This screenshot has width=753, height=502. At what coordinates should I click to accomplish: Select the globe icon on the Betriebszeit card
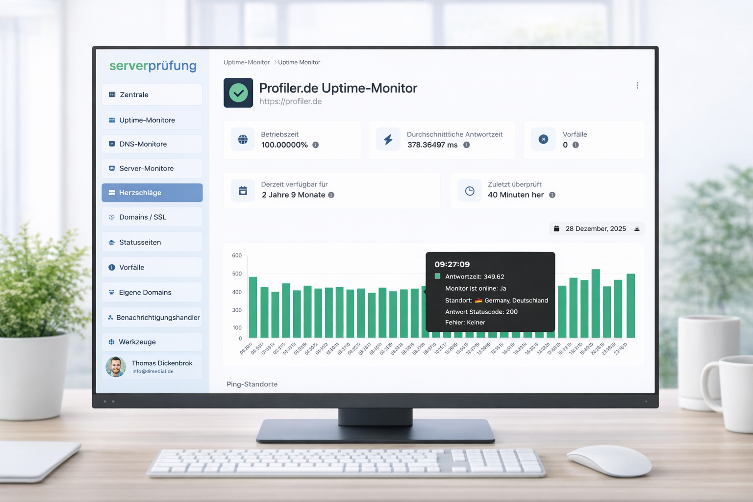click(x=243, y=139)
